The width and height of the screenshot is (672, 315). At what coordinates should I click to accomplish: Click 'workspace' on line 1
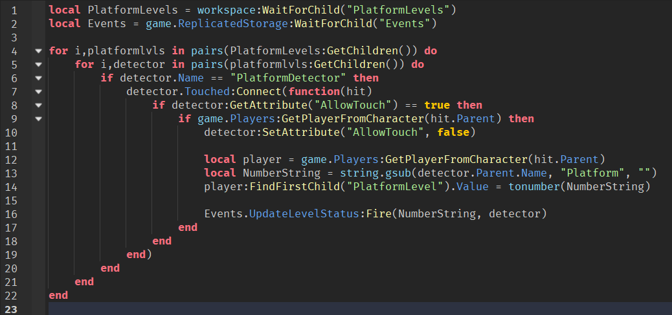click(x=227, y=10)
